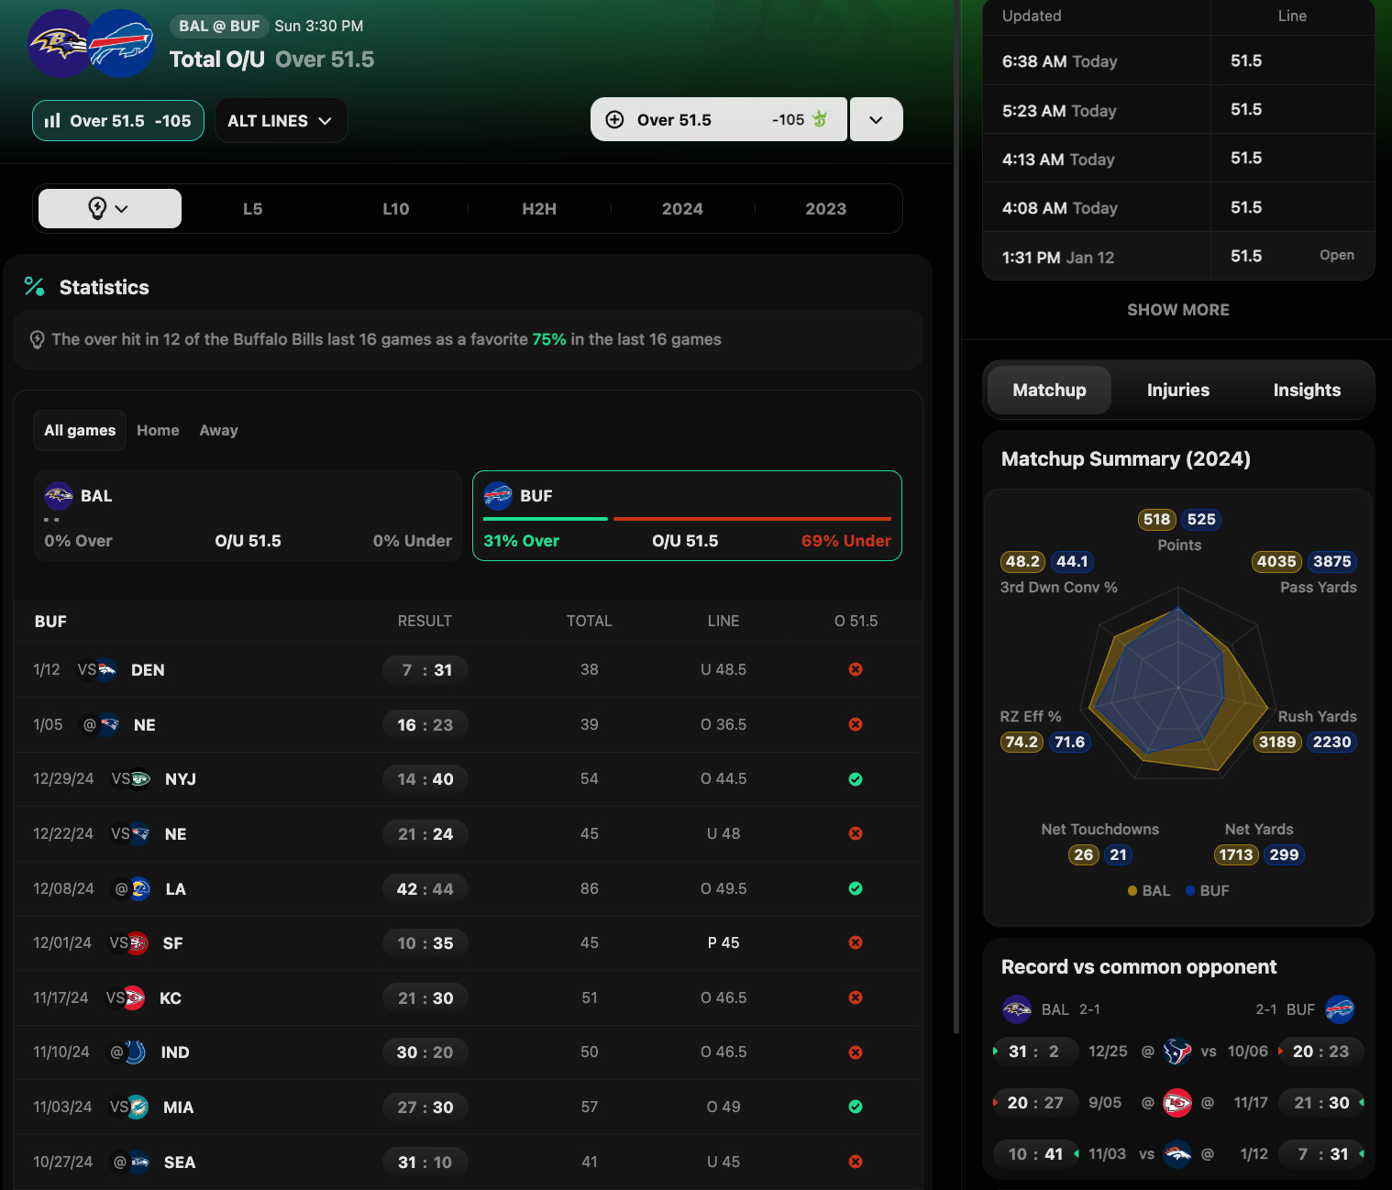Viewport: 1392px width, 1190px height.
Task: Click the 3189 Rush Yards value
Action: point(1277,743)
